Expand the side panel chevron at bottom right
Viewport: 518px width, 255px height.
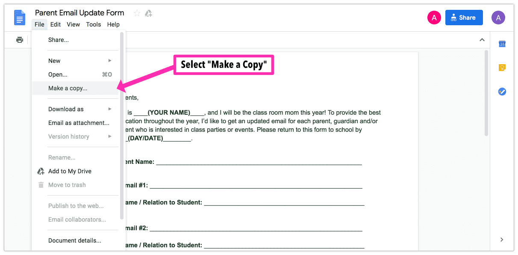[x=502, y=240]
